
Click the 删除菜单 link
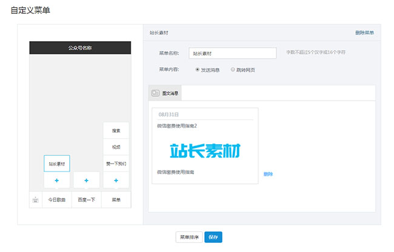[x=364, y=32]
